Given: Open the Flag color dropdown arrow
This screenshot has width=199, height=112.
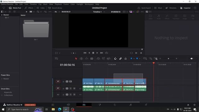Looking at the screenshot, I should click(x=134, y=59).
